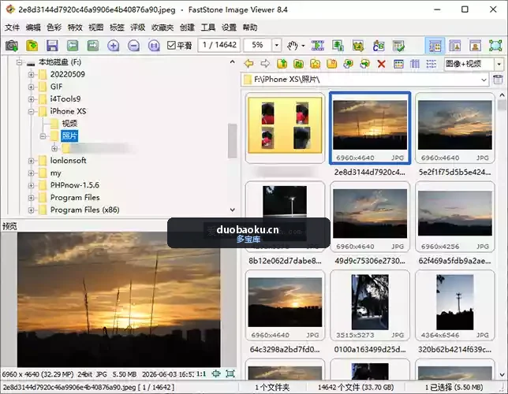This screenshot has width=508, height=394.
Task: Open the 特效 menu
Action: click(x=75, y=28)
